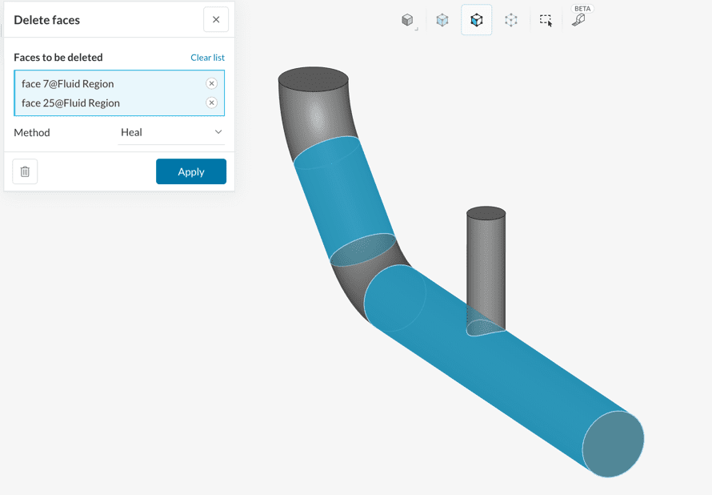Select face 7@Fluid Region list entry
The image size is (712, 495).
68,83
